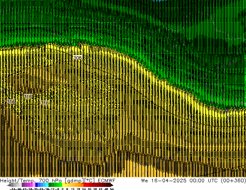This screenshot has height=190, width=246.
Task: Pick the bright red swatch in the legend
Action: (x=85, y=185)
